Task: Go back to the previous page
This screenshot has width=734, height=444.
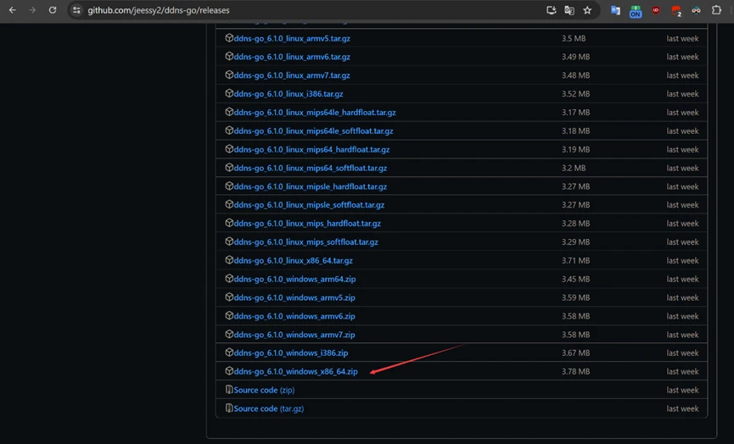Action: click(12, 10)
